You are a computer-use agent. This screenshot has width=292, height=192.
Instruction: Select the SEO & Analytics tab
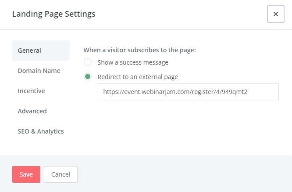(41, 131)
